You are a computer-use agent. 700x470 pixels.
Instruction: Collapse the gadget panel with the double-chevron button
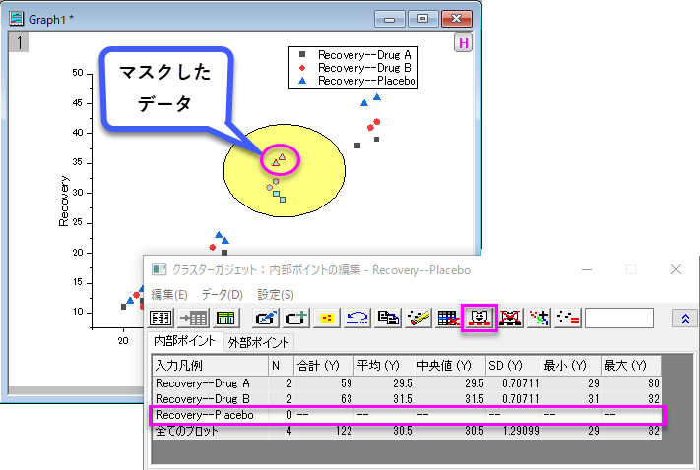685,319
